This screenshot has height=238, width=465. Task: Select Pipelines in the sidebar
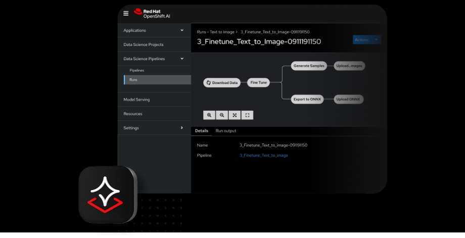pyautogui.click(x=137, y=70)
